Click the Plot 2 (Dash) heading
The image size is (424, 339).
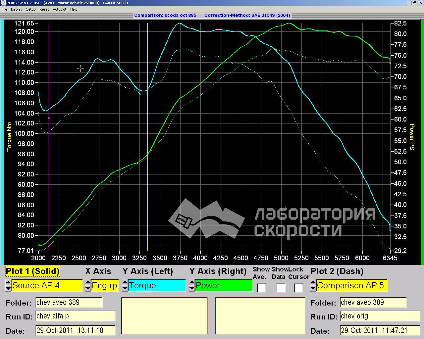pos(337,271)
